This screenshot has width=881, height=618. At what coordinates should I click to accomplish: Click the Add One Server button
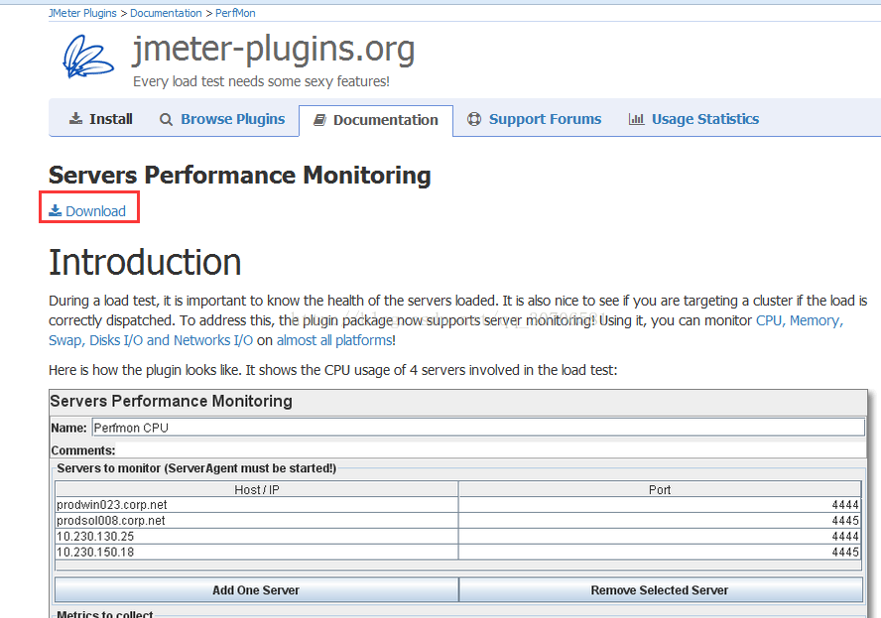257,590
